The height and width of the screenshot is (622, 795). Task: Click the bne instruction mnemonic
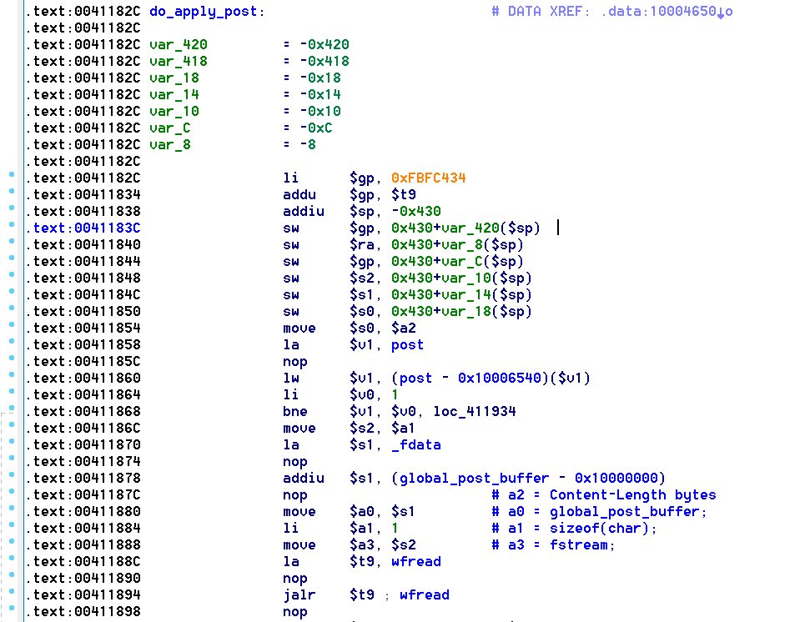295,412
